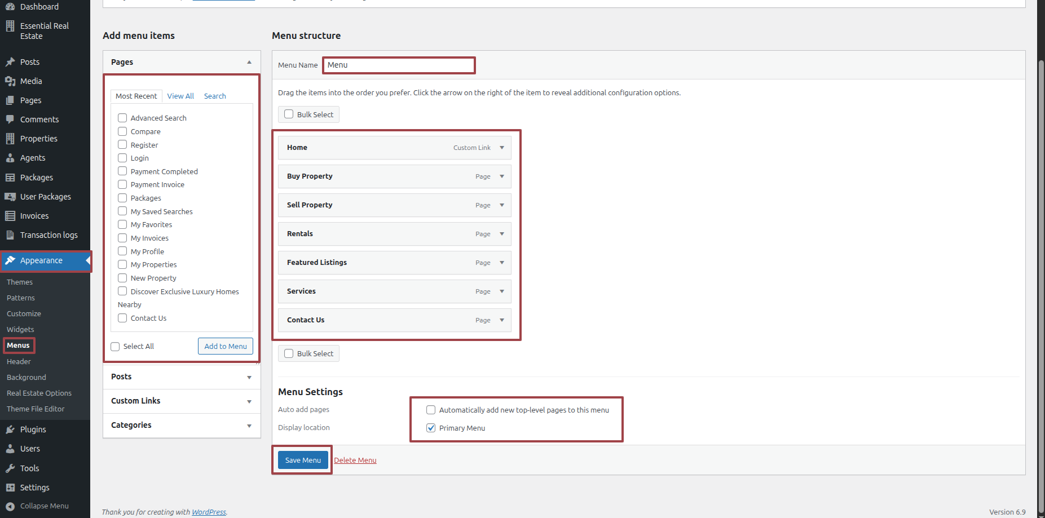Expand the Home menu item options

tap(502, 148)
